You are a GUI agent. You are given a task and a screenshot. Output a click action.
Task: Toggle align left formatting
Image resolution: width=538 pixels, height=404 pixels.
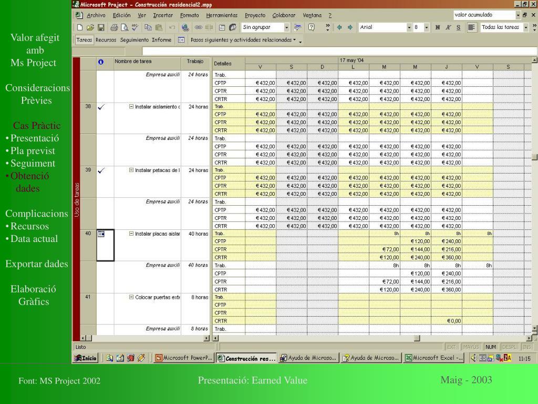472,27
